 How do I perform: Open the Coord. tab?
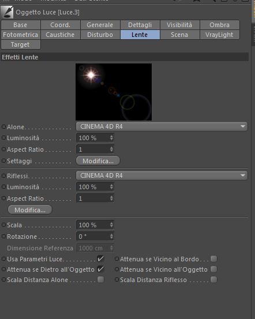coord(60,25)
